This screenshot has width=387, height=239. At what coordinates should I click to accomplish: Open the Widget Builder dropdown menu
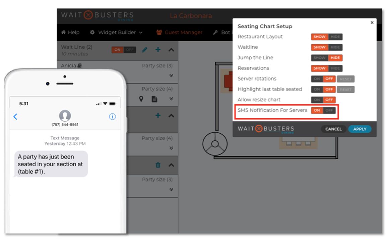[x=116, y=32]
